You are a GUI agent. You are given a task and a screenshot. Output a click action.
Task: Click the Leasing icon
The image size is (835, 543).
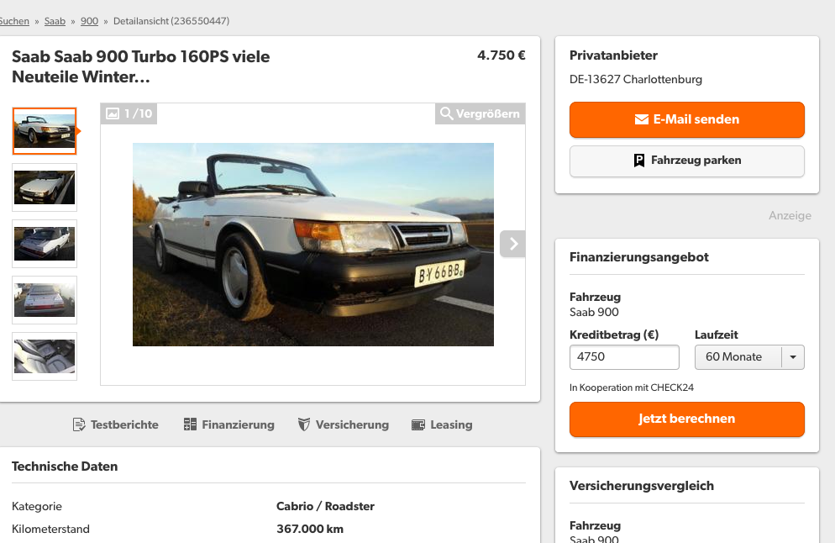tap(418, 424)
